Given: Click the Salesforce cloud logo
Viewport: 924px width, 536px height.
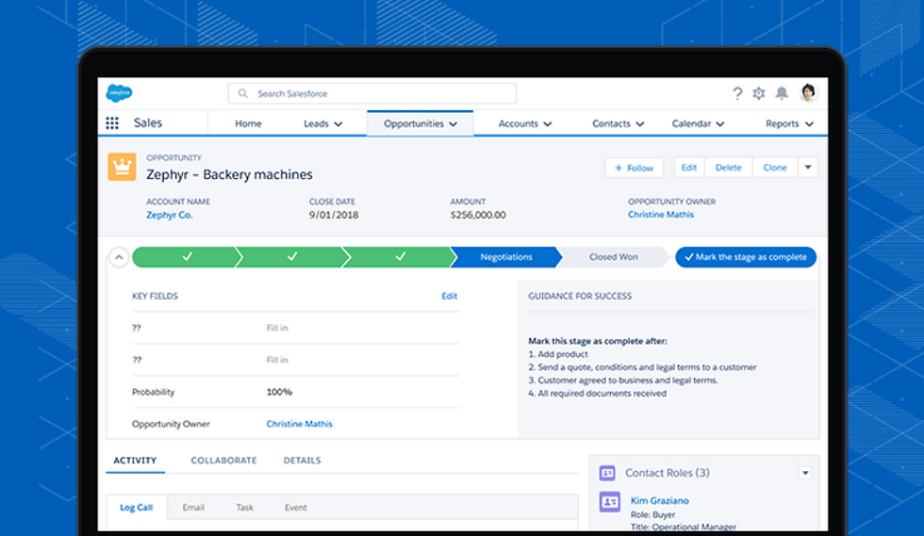Looking at the screenshot, I should (x=119, y=93).
